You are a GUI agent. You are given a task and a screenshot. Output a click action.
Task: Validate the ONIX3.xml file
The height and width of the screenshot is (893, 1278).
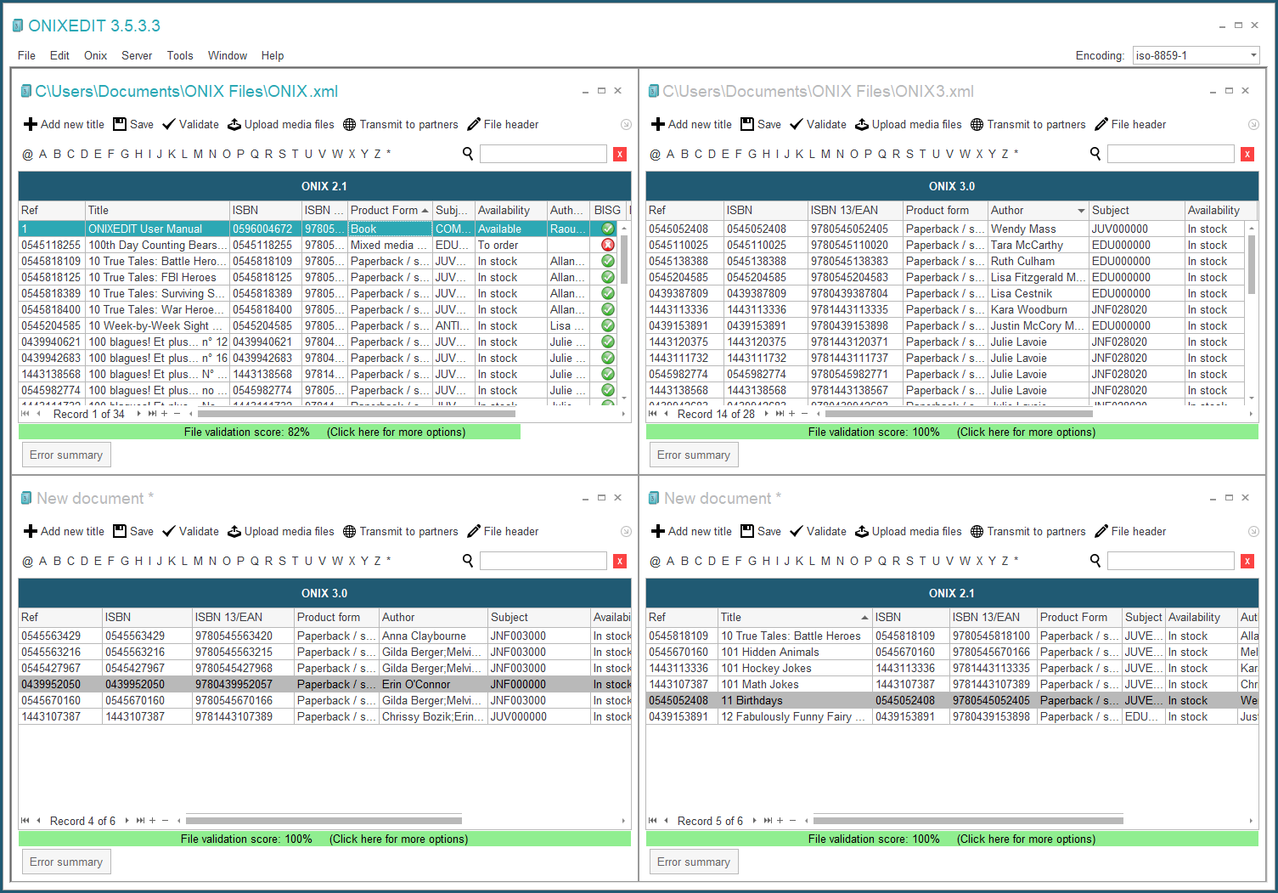818,124
